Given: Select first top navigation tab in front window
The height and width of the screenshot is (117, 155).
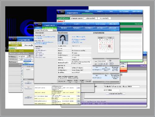Looking at the screenshot, I should (64, 24).
